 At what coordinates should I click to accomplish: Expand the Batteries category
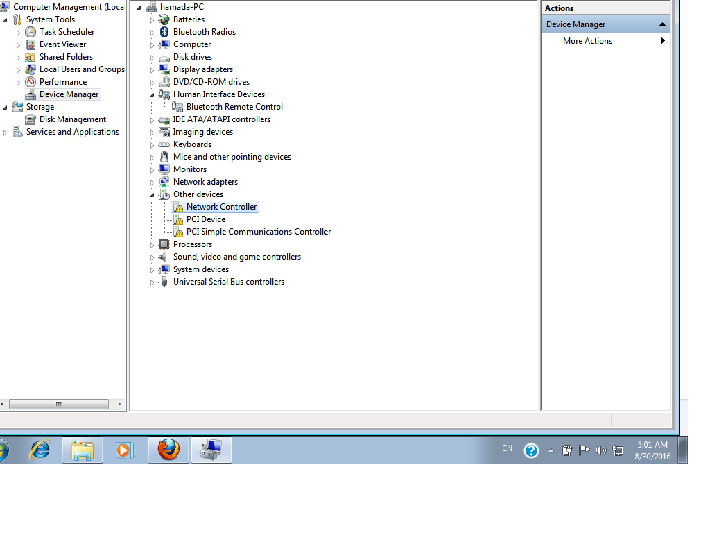point(152,20)
